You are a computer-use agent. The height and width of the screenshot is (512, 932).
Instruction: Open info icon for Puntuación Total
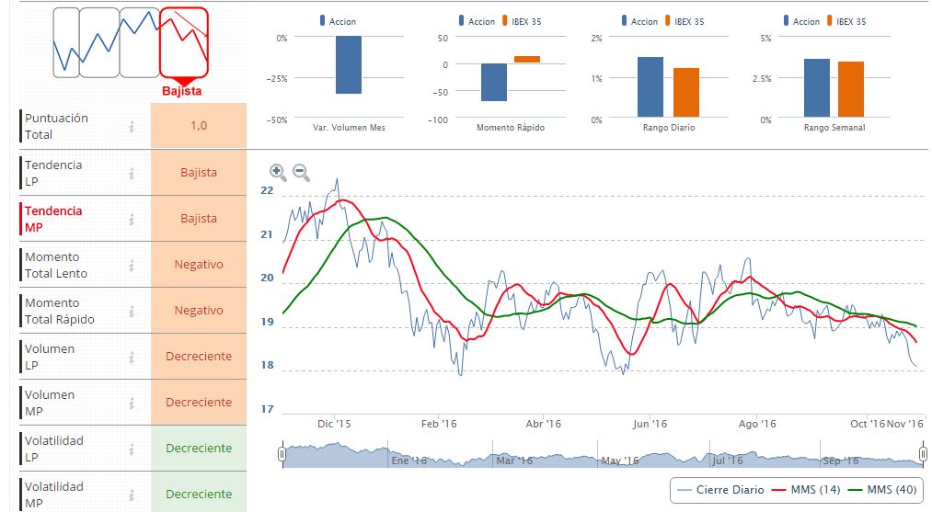pyautogui.click(x=132, y=127)
